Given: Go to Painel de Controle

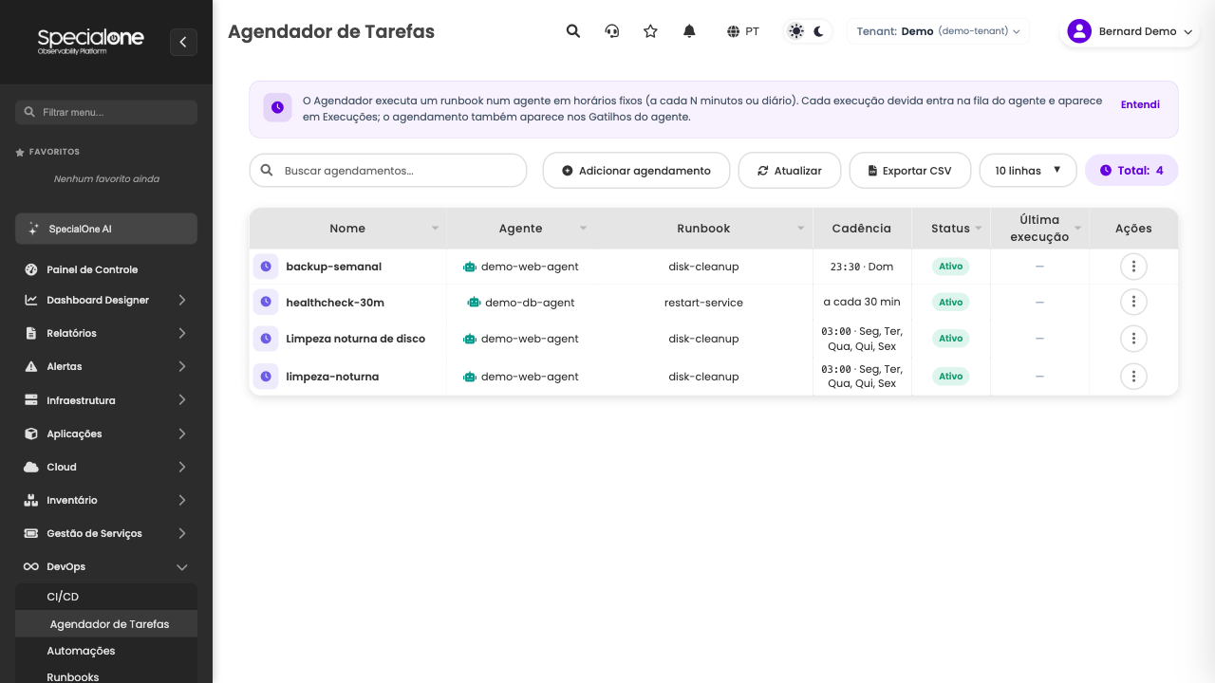Looking at the screenshot, I should pyautogui.click(x=106, y=269).
